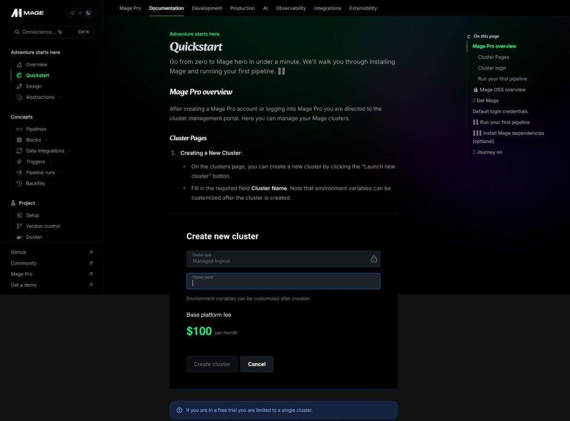
Task: Click the Cancel button
Action: 257,364
